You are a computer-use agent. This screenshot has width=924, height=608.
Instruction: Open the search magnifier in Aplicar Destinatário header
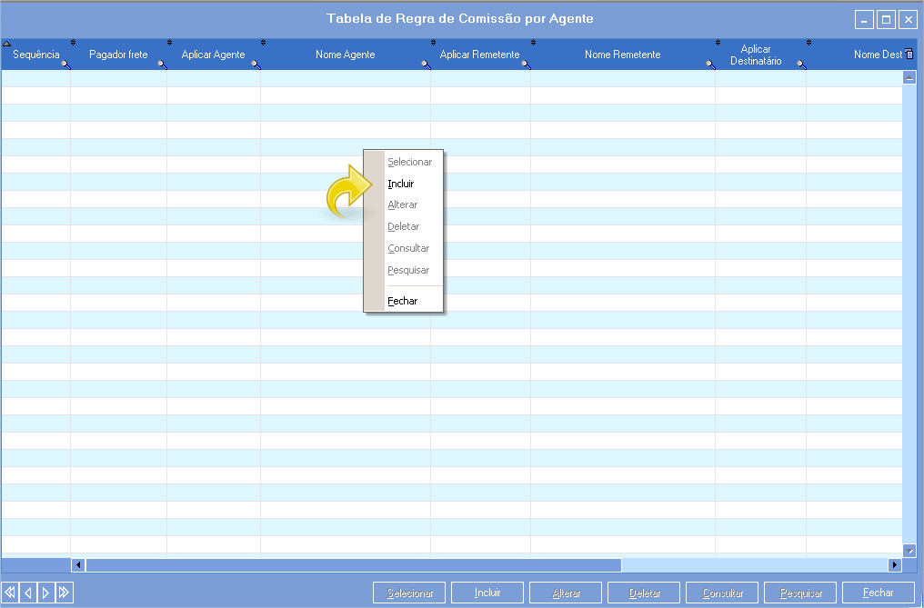(x=801, y=65)
